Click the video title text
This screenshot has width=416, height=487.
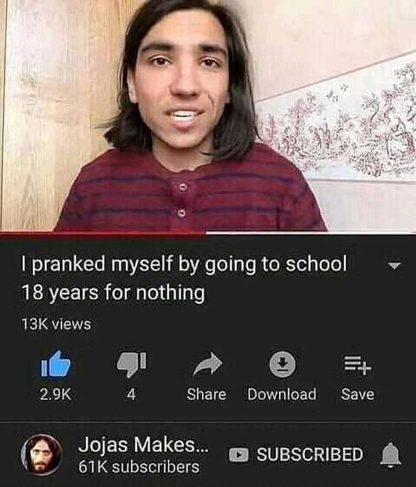click(184, 278)
